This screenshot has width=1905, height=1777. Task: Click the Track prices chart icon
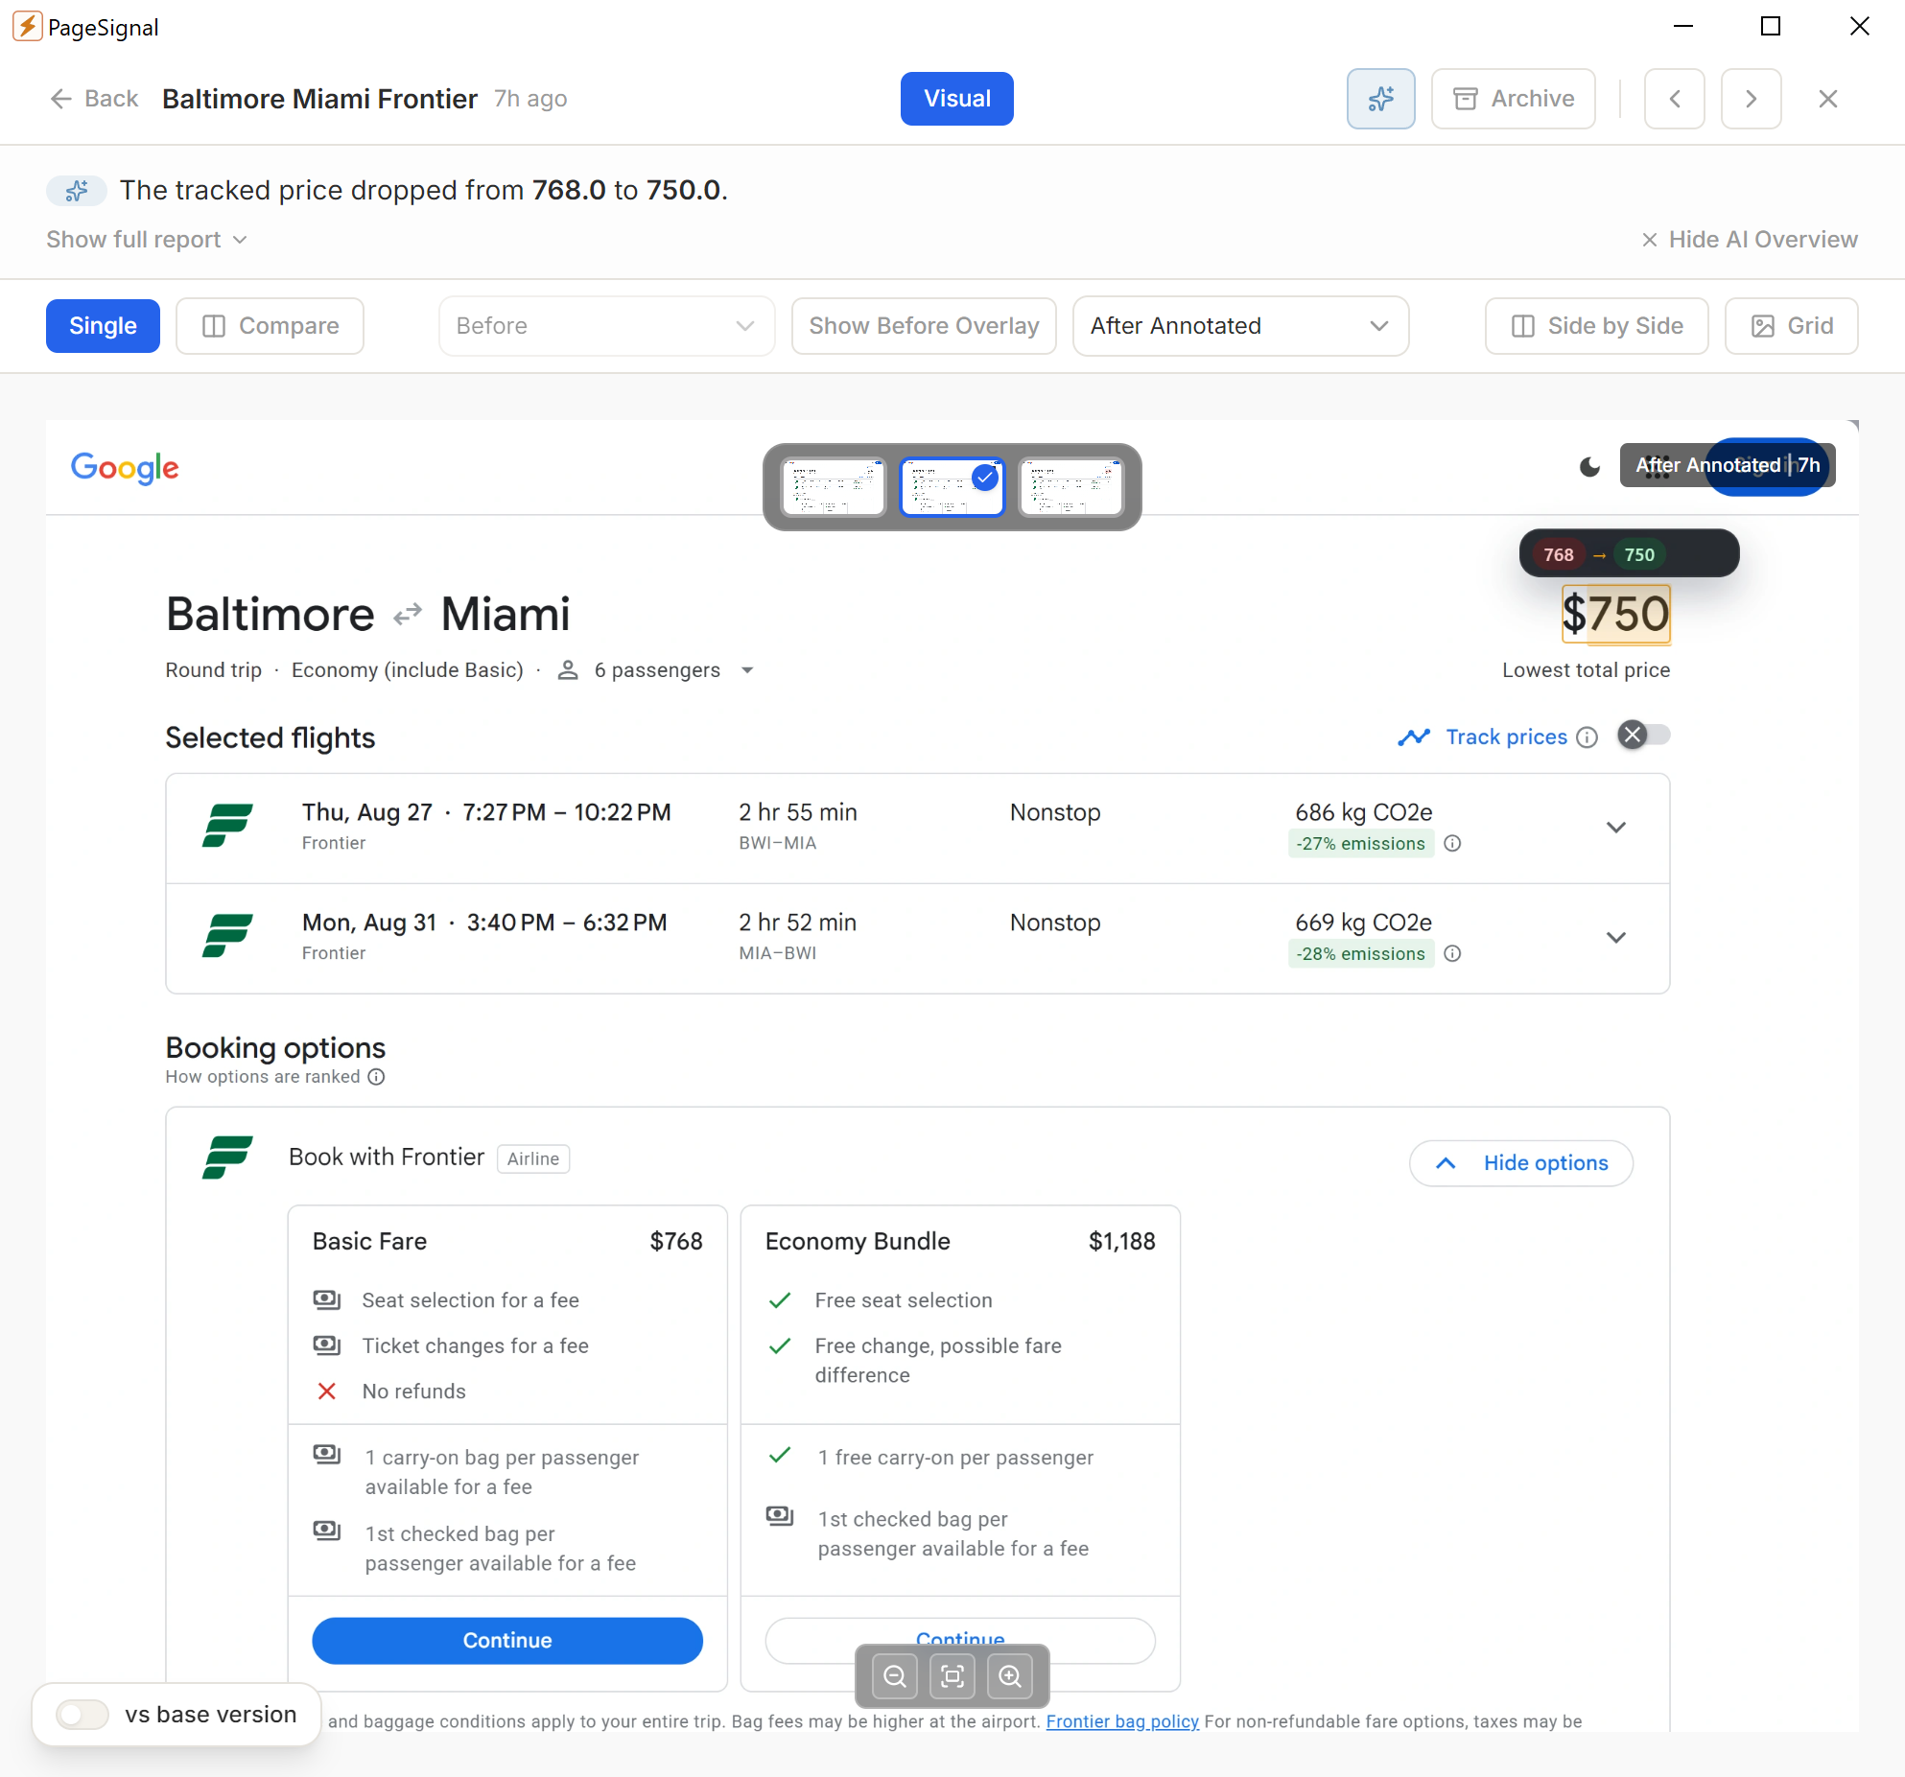[x=1414, y=737]
